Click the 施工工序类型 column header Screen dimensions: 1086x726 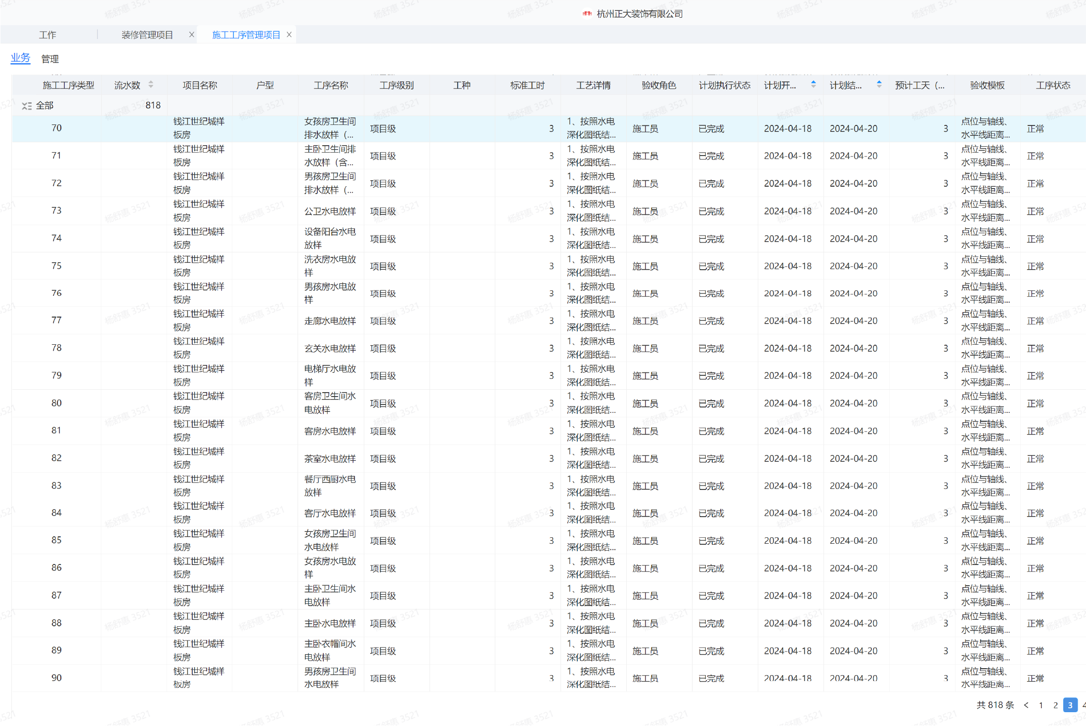tap(68, 85)
